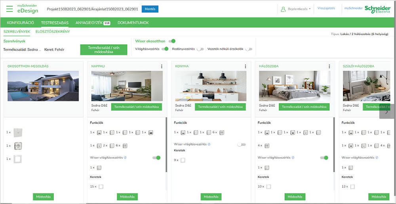Click Módosítás under Okosotthon-megoldás card
This screenshot has width=396, height=204.
(x=44, y=197)
